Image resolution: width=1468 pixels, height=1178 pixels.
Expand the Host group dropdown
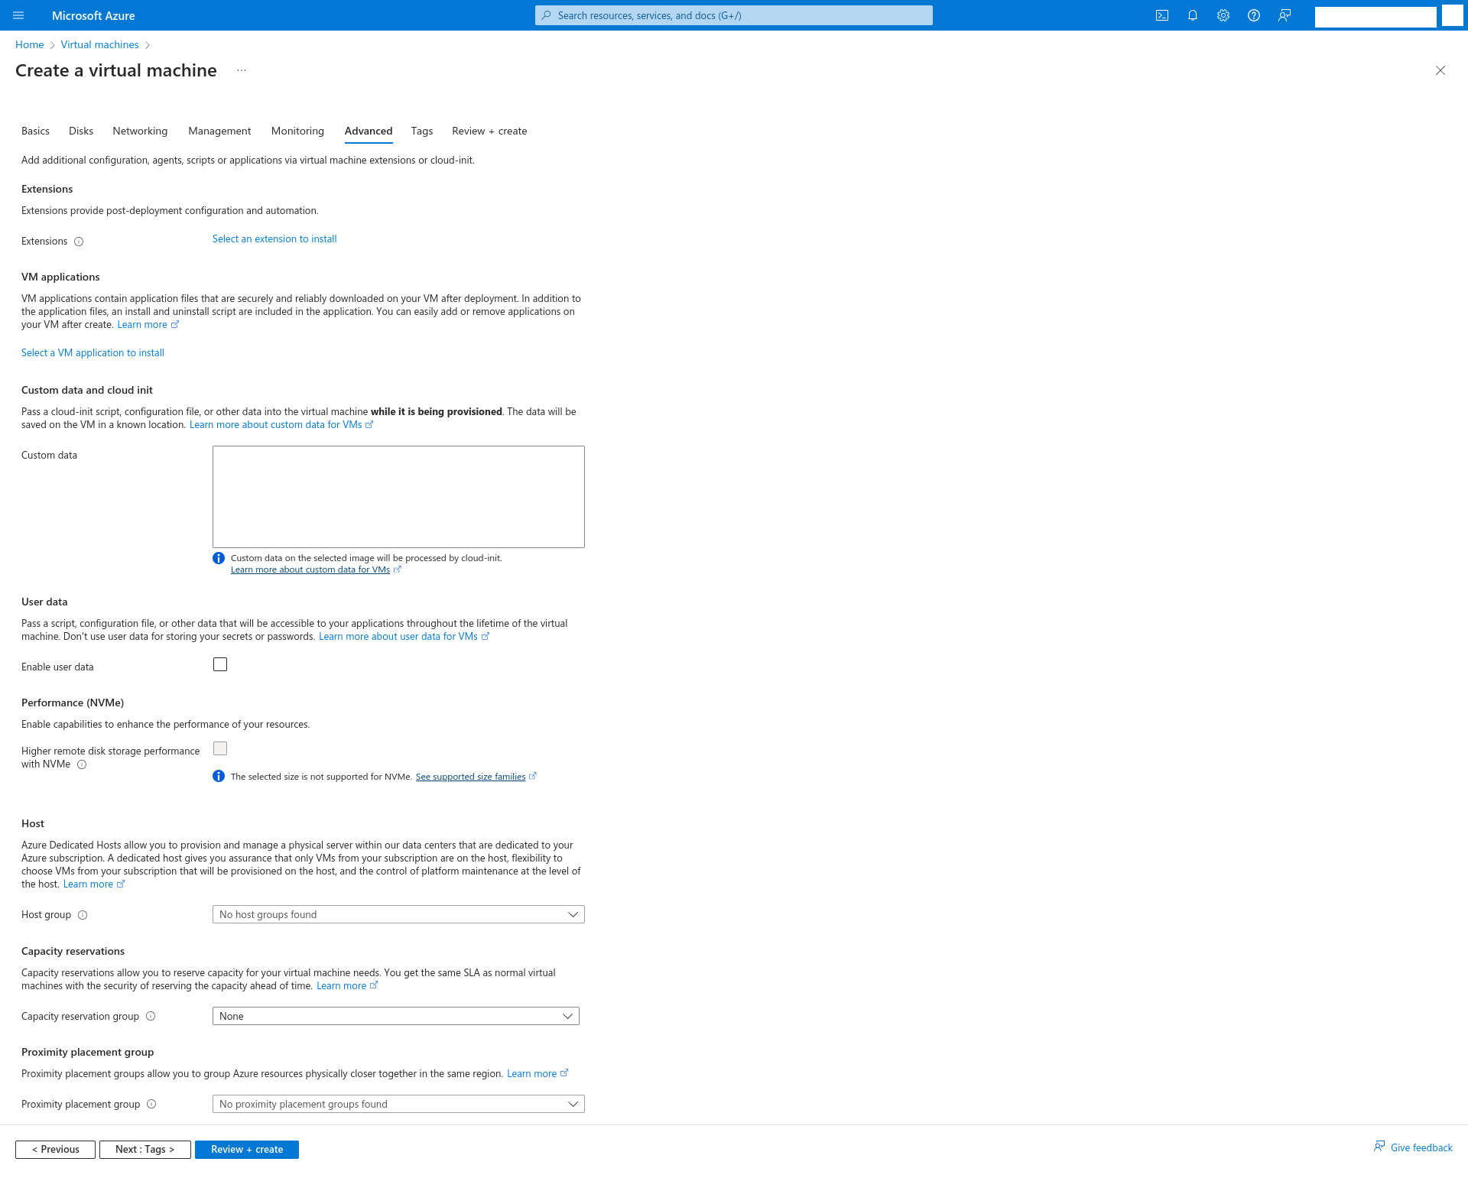point(398,914)
